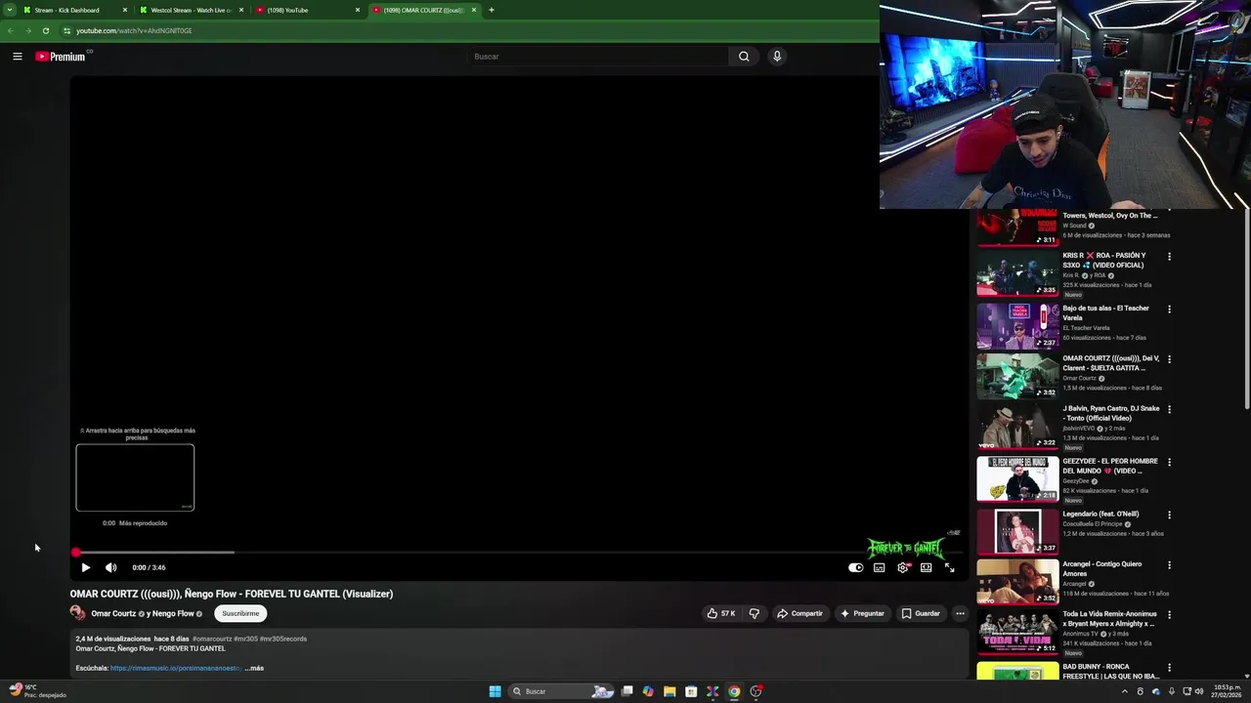Image resolution: width=1251 pixels, height=703 pixels.
Task: Open Google Chrome from taskbar
Action: click(x=734, y=691)
